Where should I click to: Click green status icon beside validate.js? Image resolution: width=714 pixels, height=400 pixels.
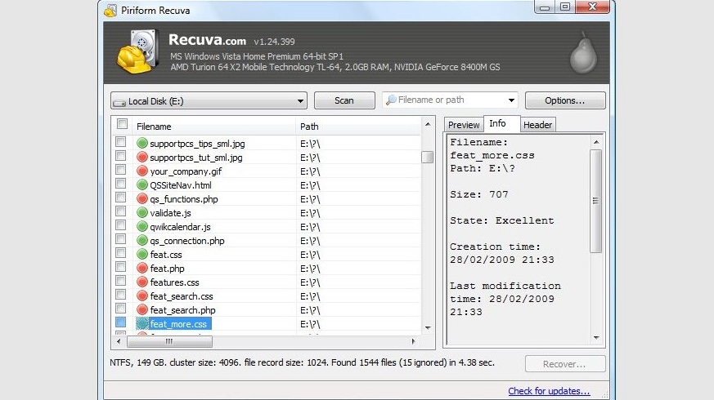(x=142, y=213)
